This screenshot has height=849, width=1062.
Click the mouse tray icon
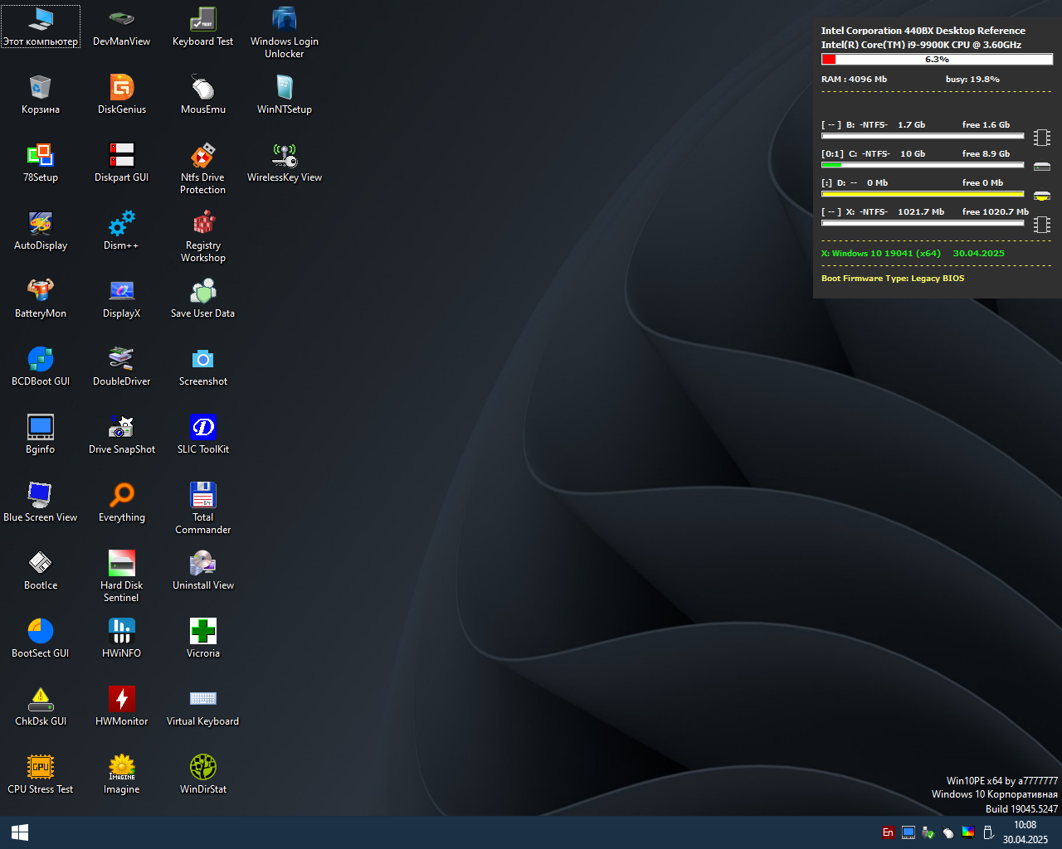point(948,832)
